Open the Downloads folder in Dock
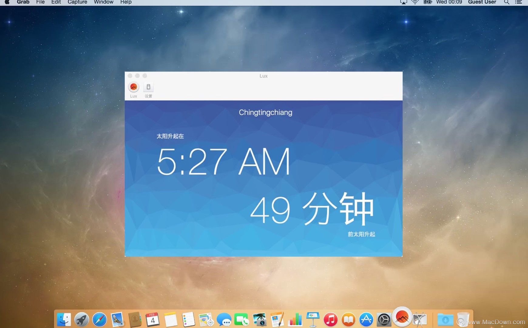 coord(445,320)
